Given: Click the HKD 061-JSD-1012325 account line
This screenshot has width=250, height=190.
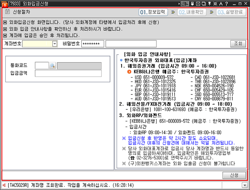Looking at the screenshot, I should [153, 82].
